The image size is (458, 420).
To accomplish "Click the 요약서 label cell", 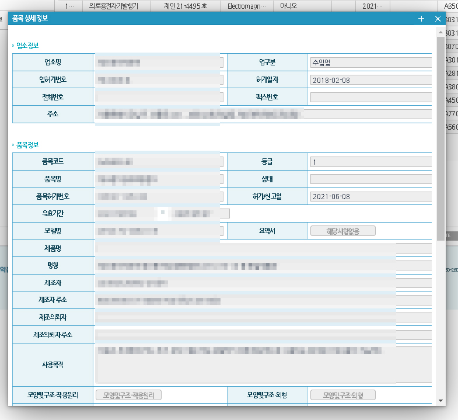I will (267, 231).
